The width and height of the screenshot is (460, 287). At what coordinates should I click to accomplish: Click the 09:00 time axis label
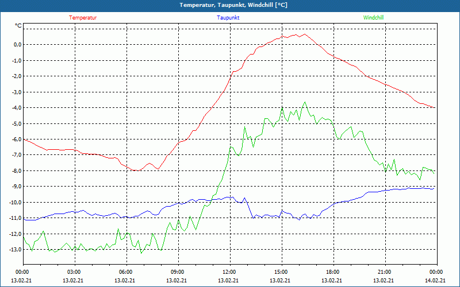tap(178, 272)
